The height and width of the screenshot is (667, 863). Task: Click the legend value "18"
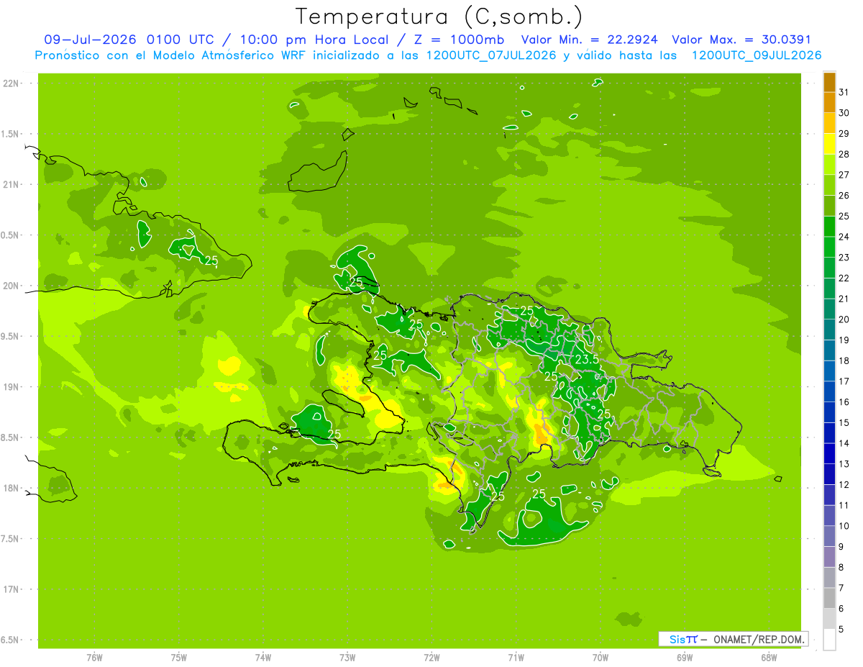tap(844, 360)
